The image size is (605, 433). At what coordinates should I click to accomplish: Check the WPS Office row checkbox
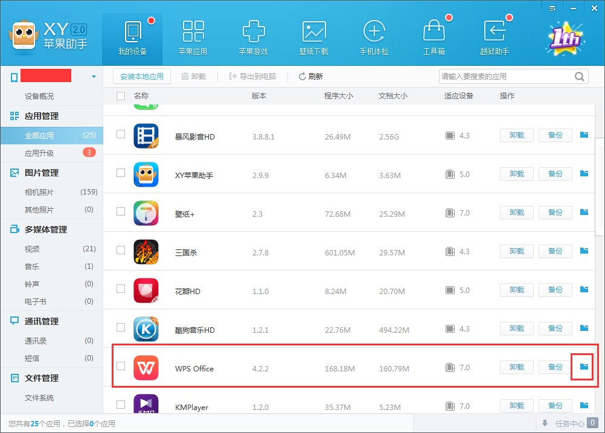tap(121, 366)
